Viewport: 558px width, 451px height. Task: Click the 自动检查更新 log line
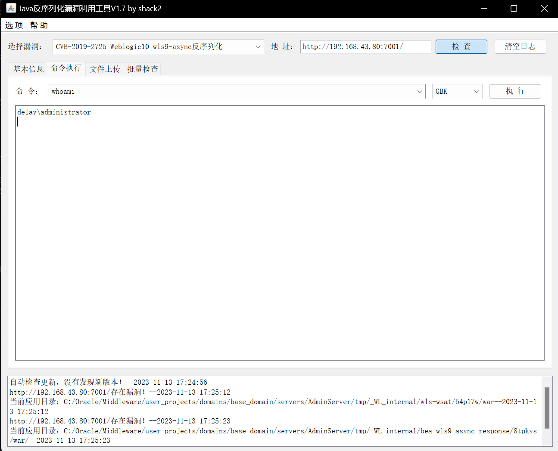click(108, 382)
